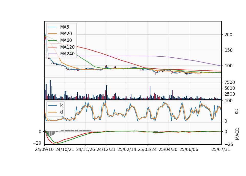This screenshot has height=176, width=246.
Task: Click the MA5 legend label
Action: [65, 27]
